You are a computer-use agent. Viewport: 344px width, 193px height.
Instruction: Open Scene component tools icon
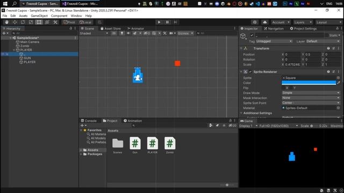(165, 33)
